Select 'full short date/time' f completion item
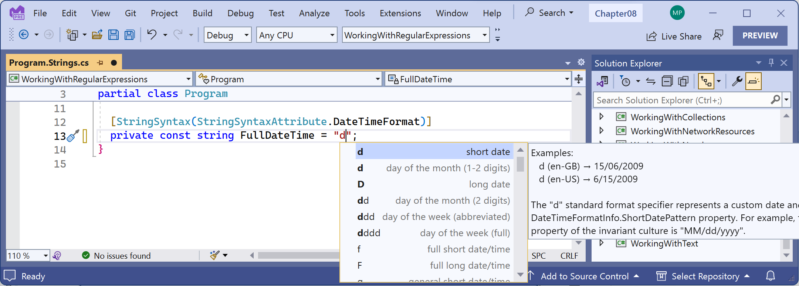This screenshot has height=286, width=799. tap(434, 249)
